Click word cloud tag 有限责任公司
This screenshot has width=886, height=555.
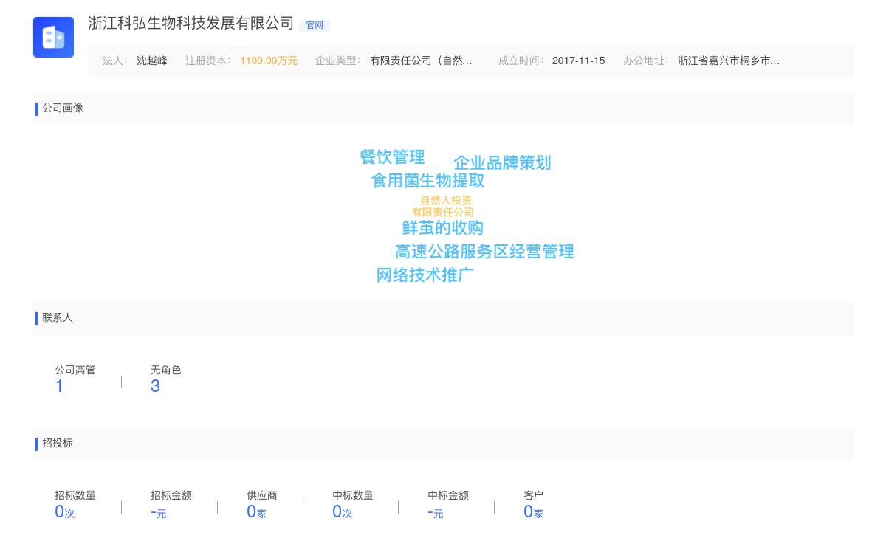(443, 213)
